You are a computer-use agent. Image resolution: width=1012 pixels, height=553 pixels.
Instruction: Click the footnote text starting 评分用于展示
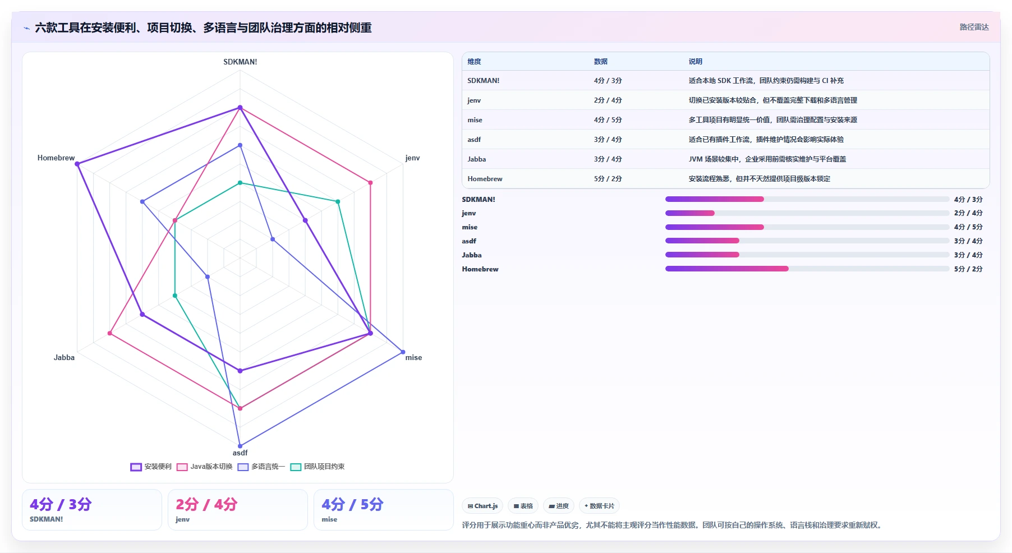click(673, 526)
